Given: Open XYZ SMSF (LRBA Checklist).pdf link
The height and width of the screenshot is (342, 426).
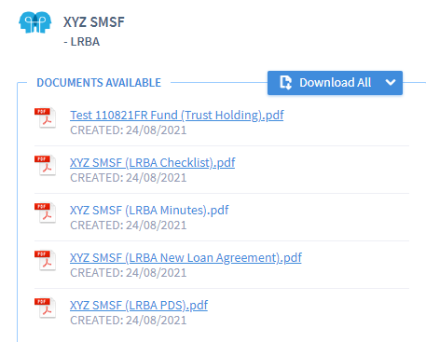Looking at the screenshot, I should [153, 163].
